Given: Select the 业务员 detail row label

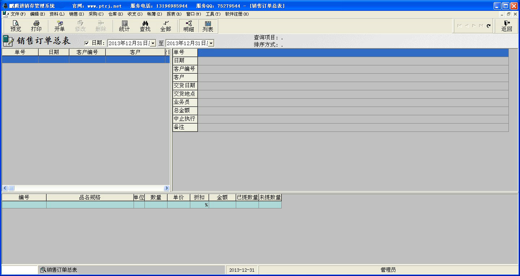Looking at the screenshot, I should [185, 102].
